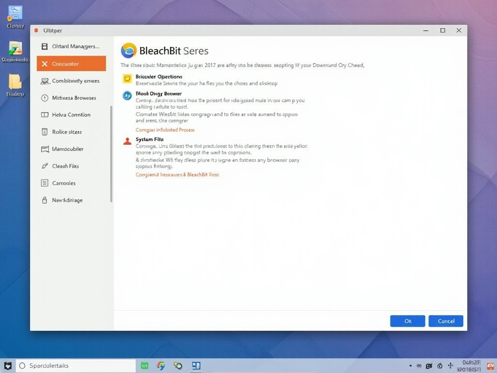This screenshot has width=497, height=373.
Task: Click the Oirtanl Managers sidebar icon
Action: point(45,47)
